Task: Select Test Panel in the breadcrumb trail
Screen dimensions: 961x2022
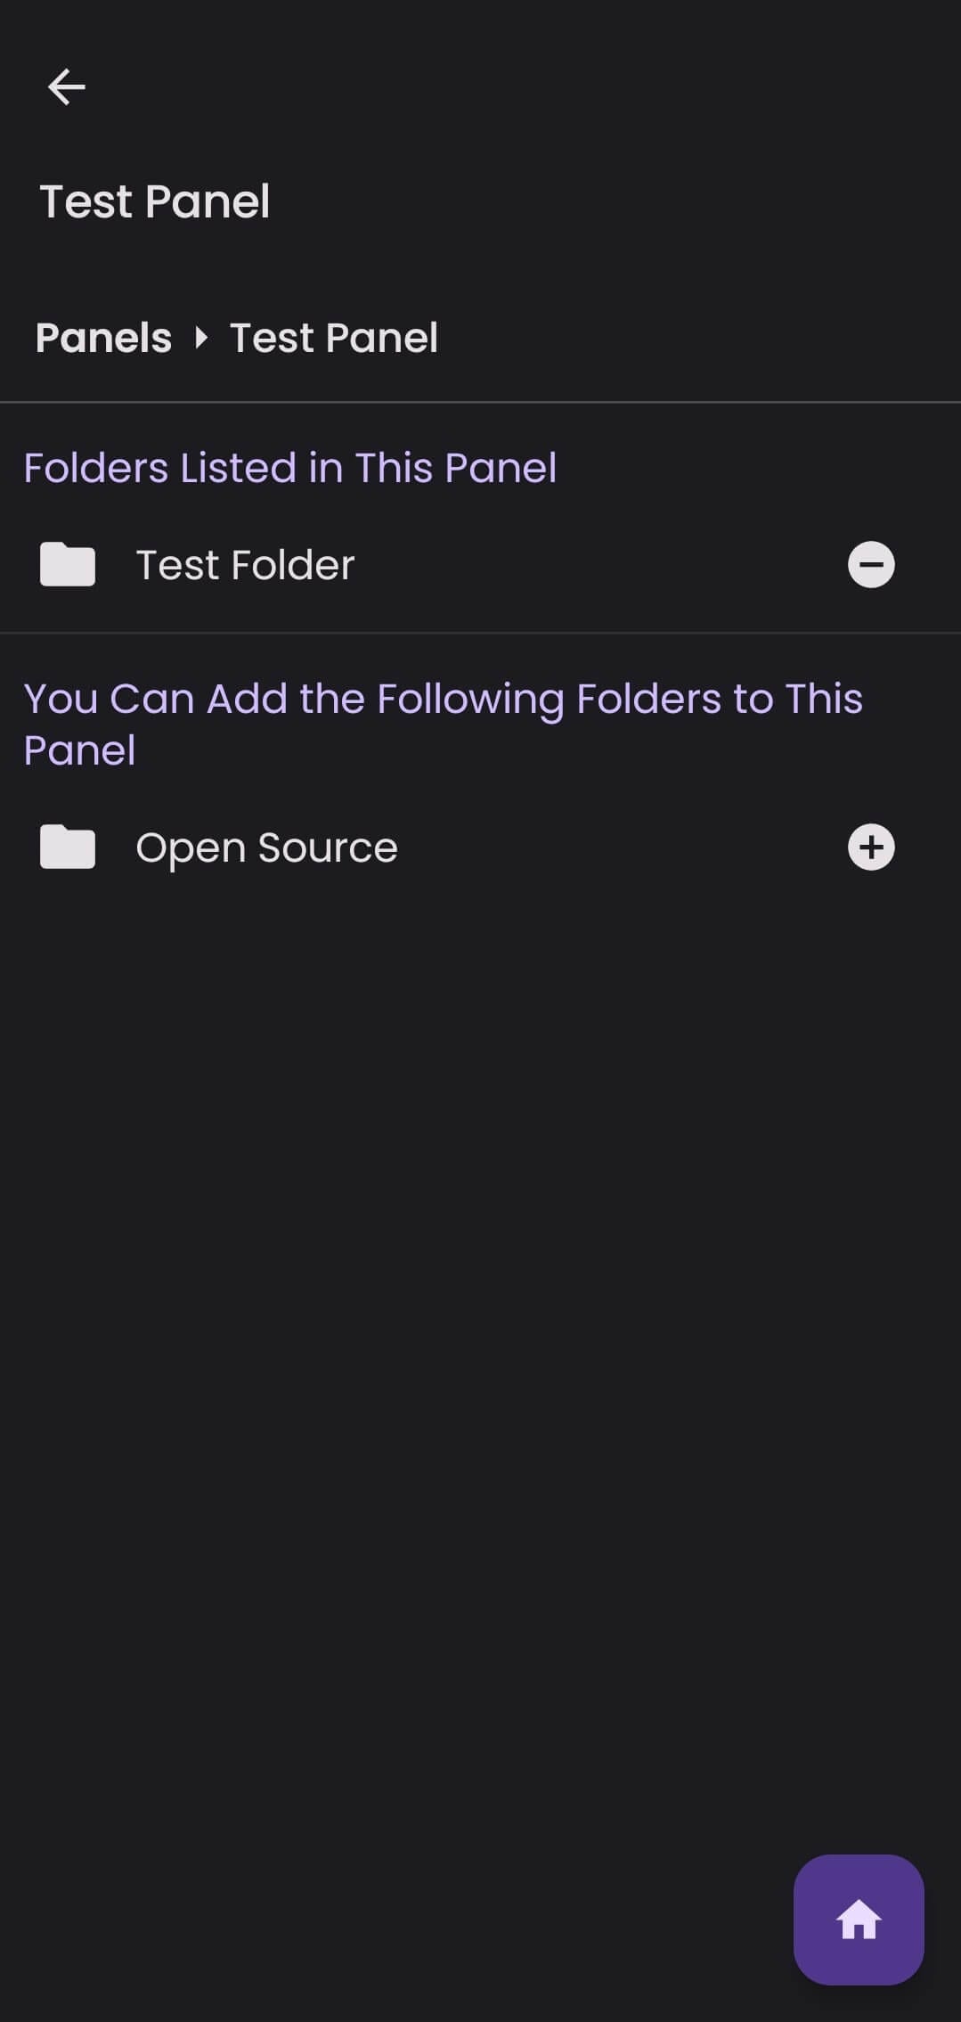Action: pos(333,338)
